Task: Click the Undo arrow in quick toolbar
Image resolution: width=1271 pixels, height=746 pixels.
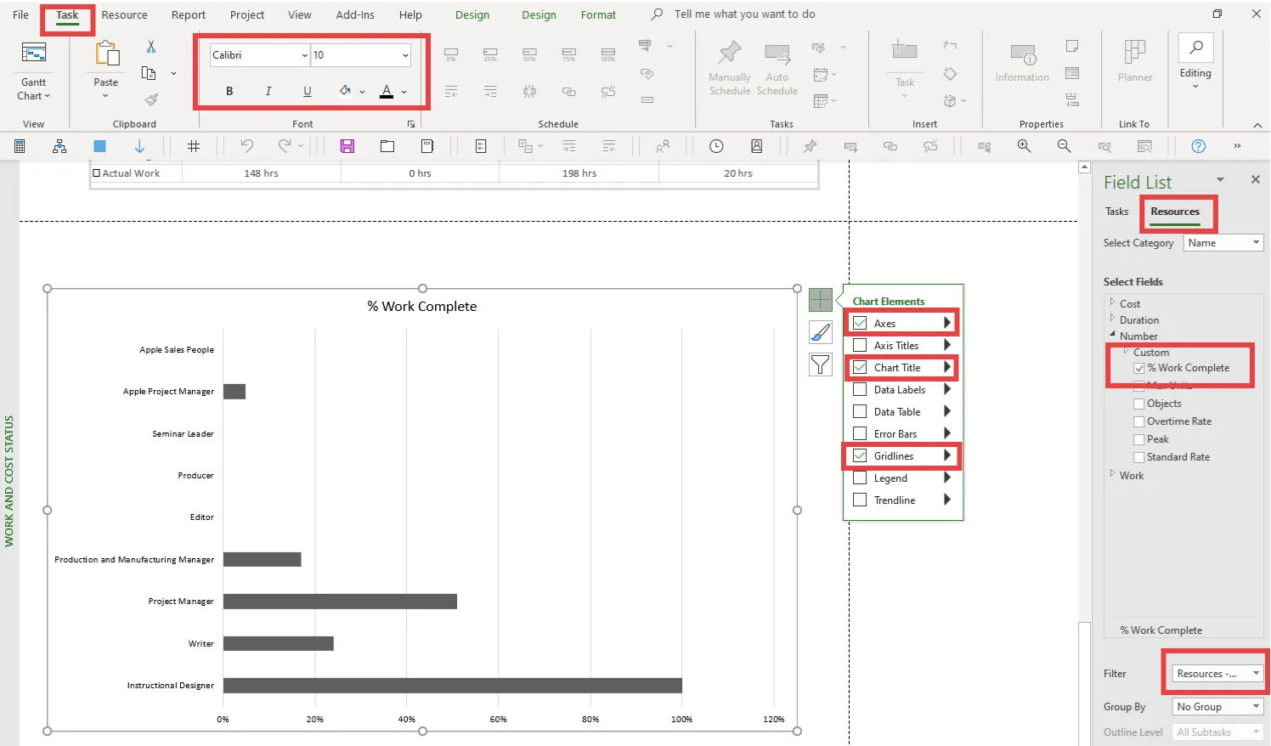Action: pos(246,146)
